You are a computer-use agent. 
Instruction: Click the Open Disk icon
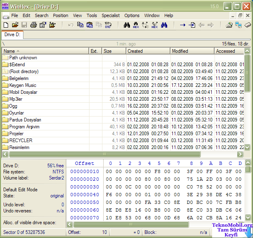(x=229, y=25)
